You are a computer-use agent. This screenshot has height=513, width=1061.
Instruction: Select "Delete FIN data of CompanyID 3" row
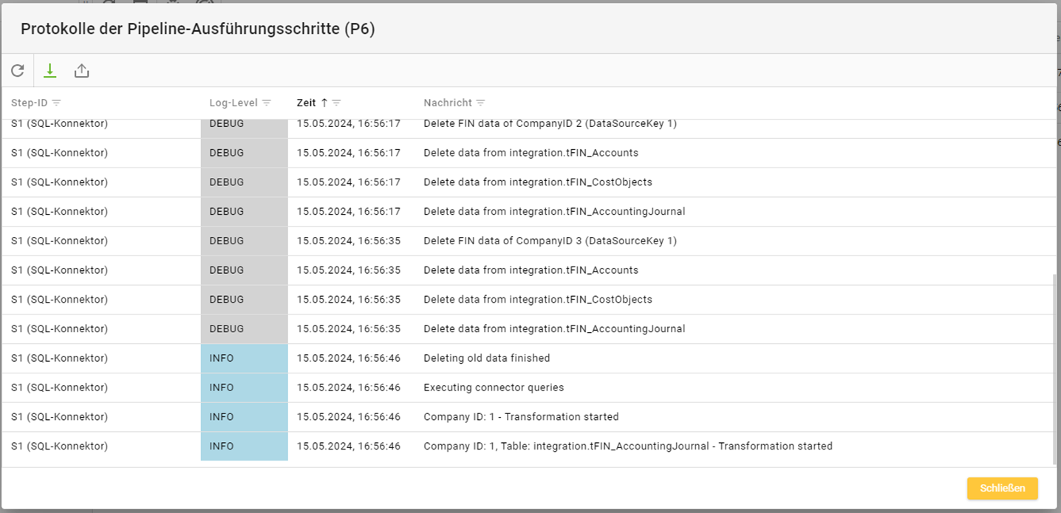(550, 241)
